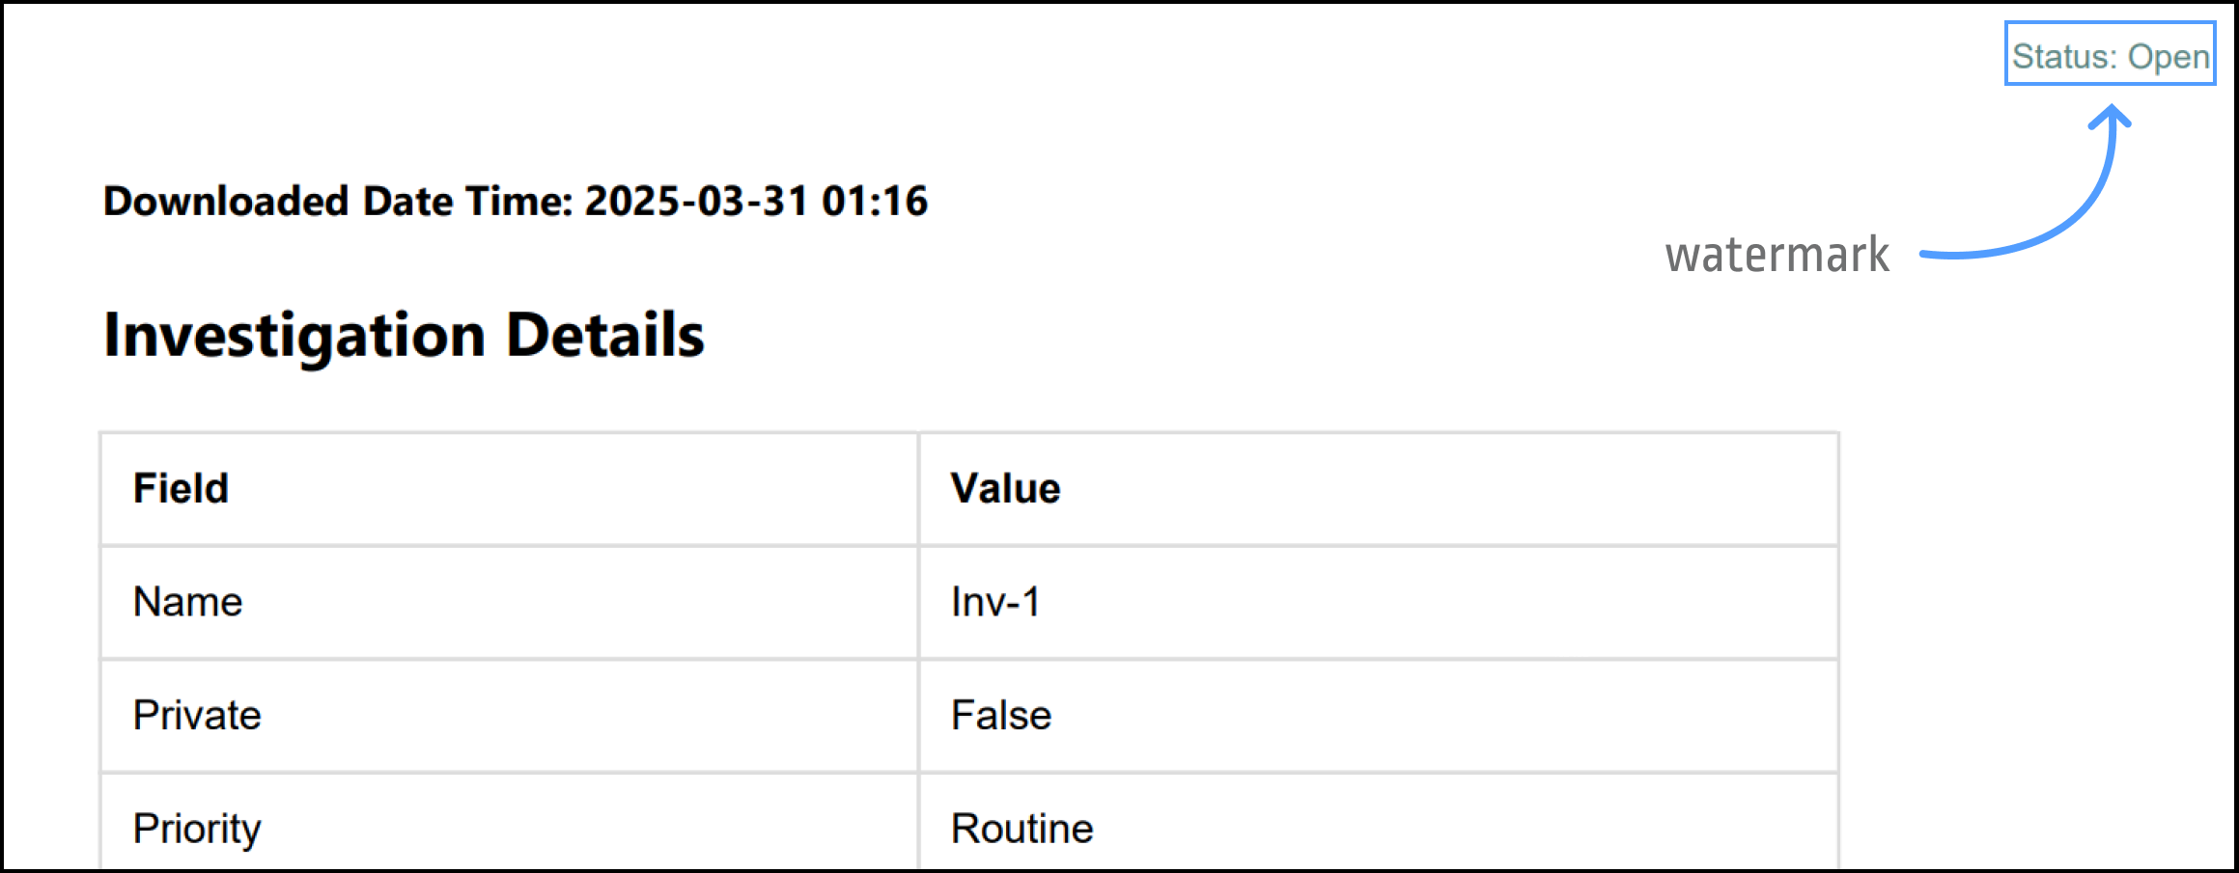Click the Priority field cell
Image resolution: width=2239 pixels, height=873 pixels.
[x=197, y=829]
